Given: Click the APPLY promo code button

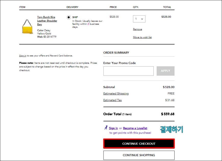Looking at the screenshot, I should (x=165, y=71).
